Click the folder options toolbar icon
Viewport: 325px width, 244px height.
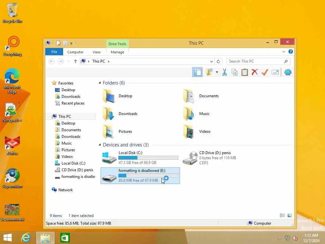[x=209, y=72]
